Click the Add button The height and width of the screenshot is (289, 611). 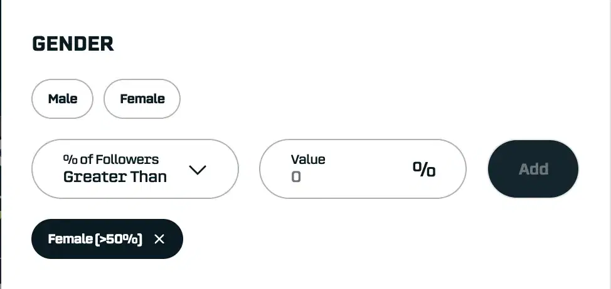point(533,169)
